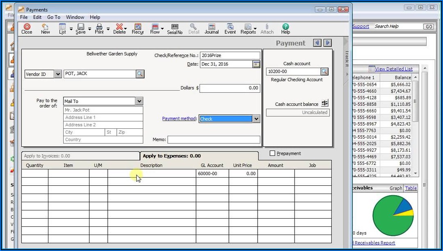
Task: Open the View Detailed List link
Action: 393,69
